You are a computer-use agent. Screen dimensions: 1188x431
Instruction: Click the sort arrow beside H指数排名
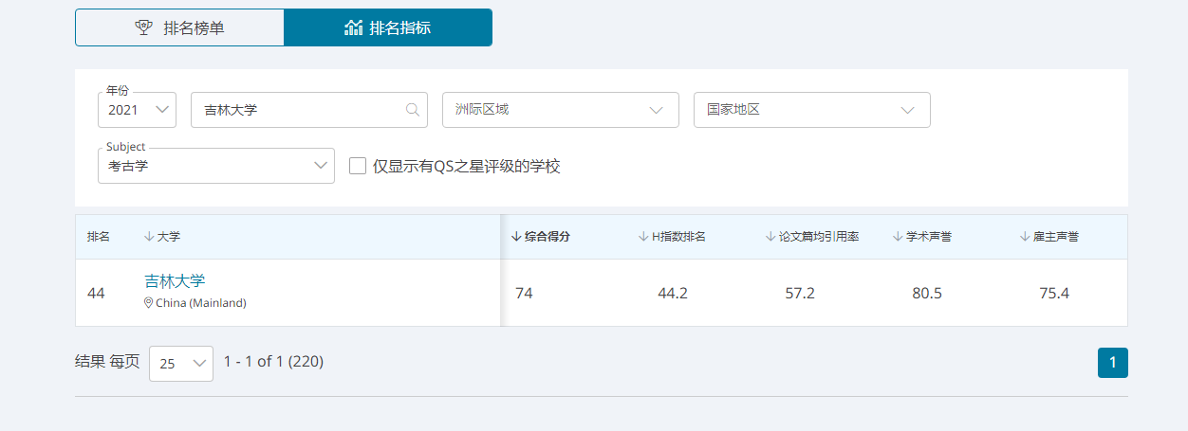[x=643, y=237]
